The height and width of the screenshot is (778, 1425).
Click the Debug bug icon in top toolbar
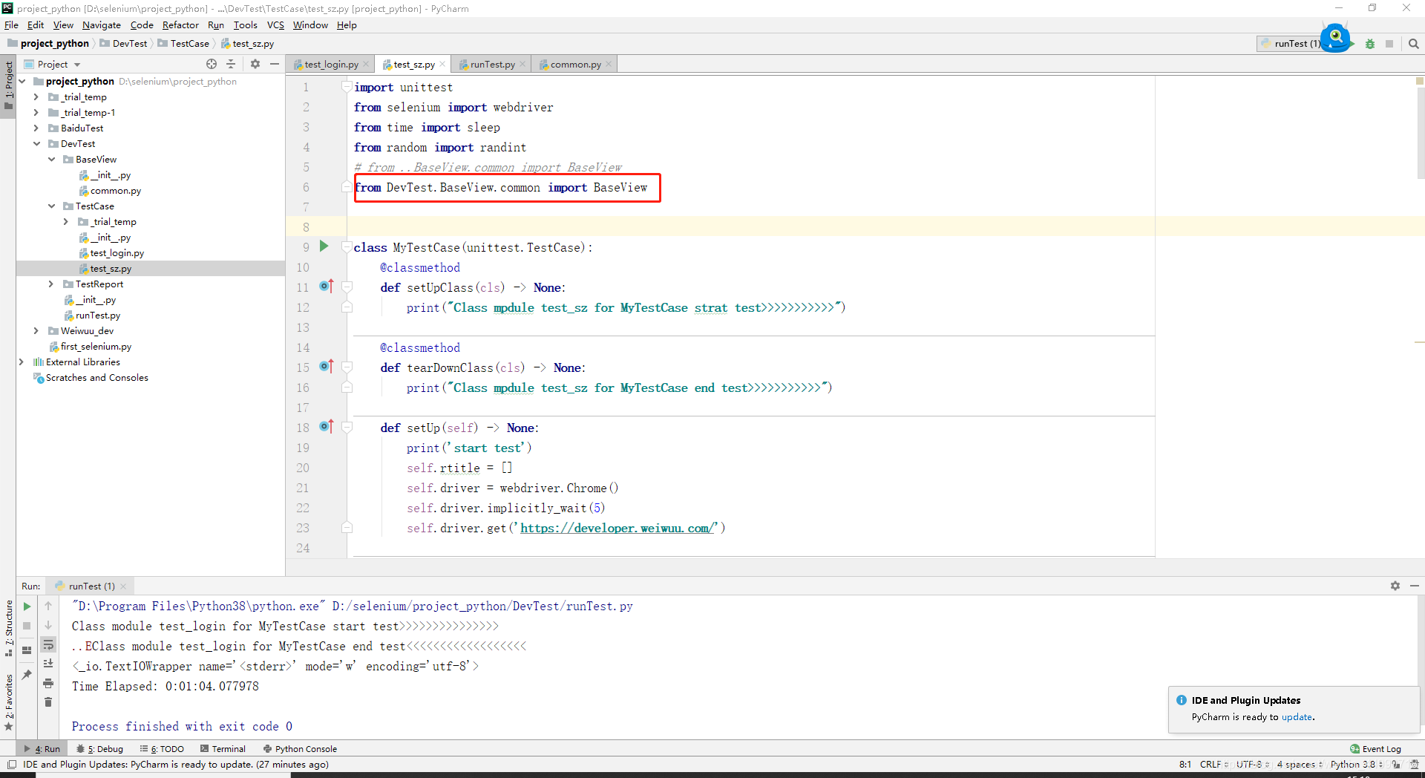click(x=1370, y=44)
